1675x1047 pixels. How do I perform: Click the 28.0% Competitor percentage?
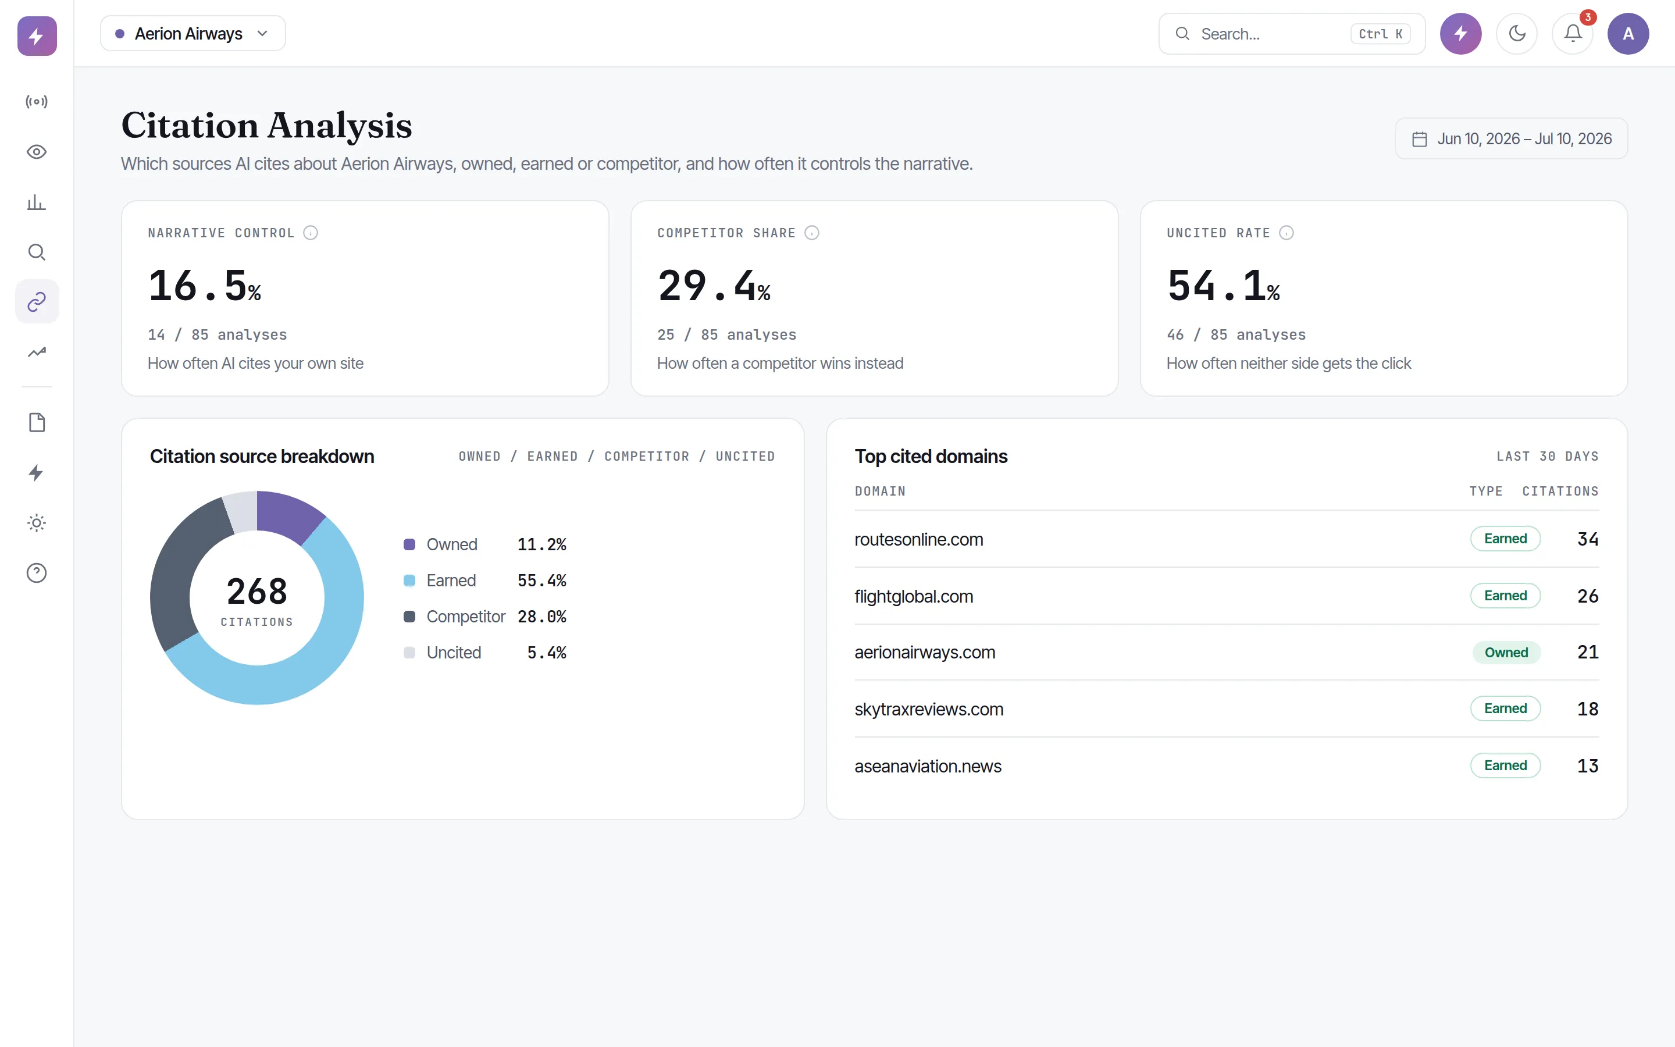click(542, 617)
